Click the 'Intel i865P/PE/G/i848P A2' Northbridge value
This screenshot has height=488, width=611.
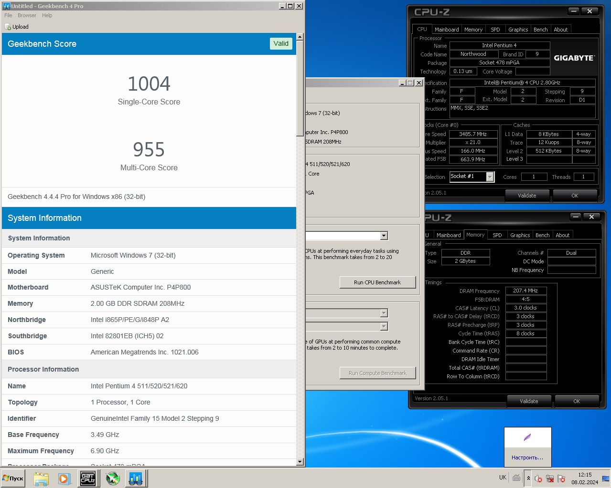[x=130, y=320]
